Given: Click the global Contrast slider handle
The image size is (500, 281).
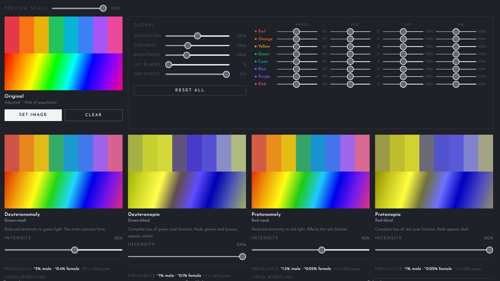Looking at the screenshot, I should [x=188, y=45].
